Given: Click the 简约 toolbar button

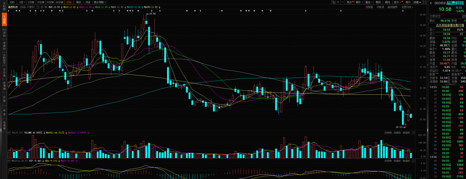Looking at the screenshot, I should click(x=408, y=2).
